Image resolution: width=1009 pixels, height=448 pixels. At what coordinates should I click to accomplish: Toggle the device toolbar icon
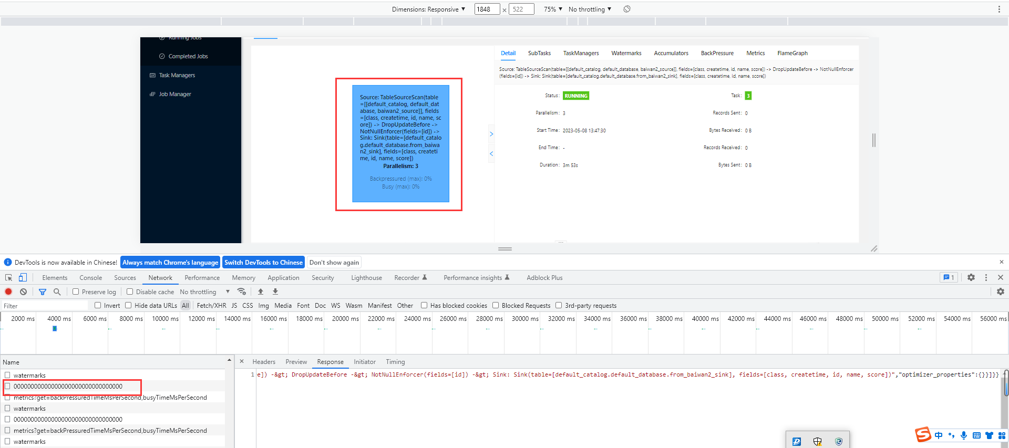pyautogui.click(x=23, y=278)
